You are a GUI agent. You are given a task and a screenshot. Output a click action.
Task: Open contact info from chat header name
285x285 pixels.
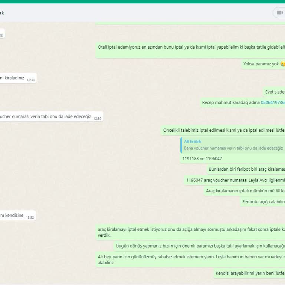click(2, 13)
